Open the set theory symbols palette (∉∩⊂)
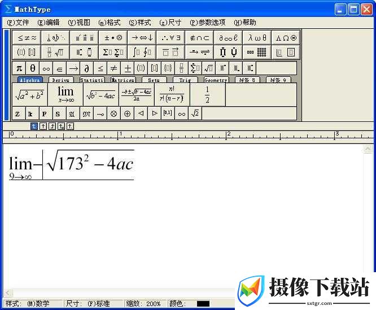Screen dimensions: 376x310 (x=199, y=38)
